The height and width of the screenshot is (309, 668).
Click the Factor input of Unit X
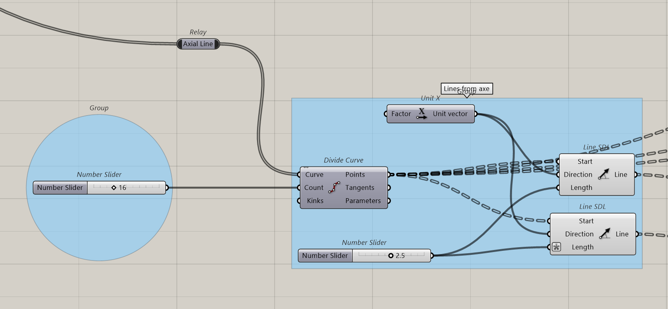401,114
